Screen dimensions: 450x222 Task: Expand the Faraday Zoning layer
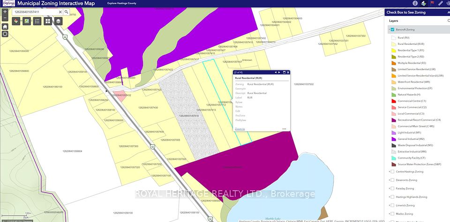pos(389,188)
